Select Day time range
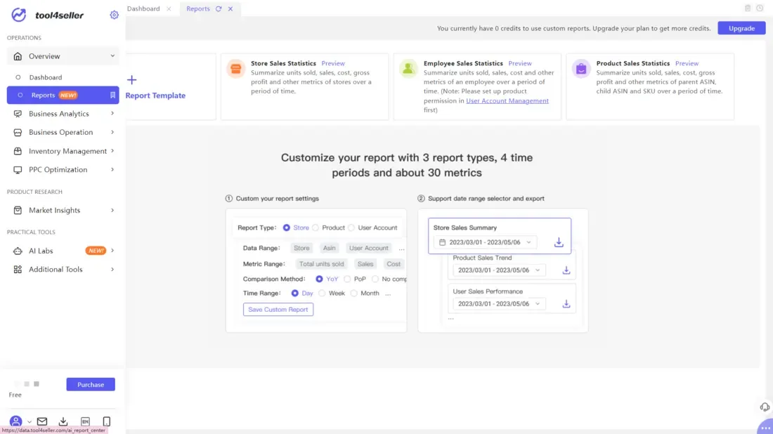 coord(295,293)
